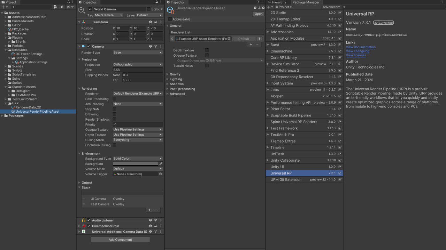
Task: Open UniversalRenderPipelineAsset help icon
Action: pyautogui.click(x=255, y=8)
